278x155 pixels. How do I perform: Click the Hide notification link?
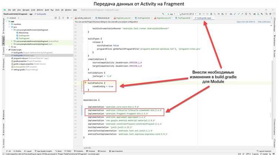coord(264,22)
